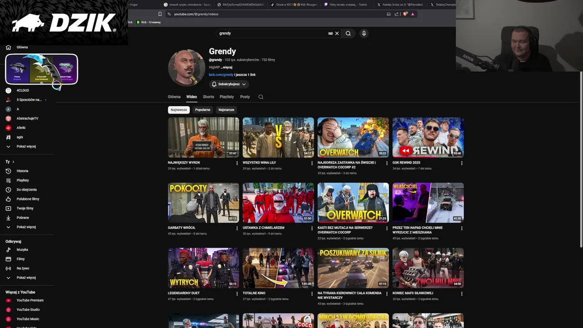583x328 pixels.
Task: Click the magnifier search button
Action: 348,33
